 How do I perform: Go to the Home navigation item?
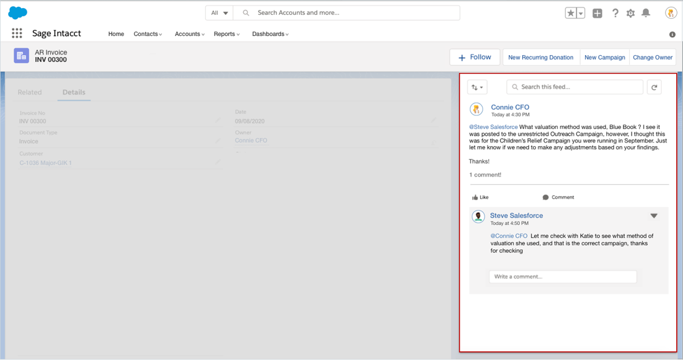point(116,34)
